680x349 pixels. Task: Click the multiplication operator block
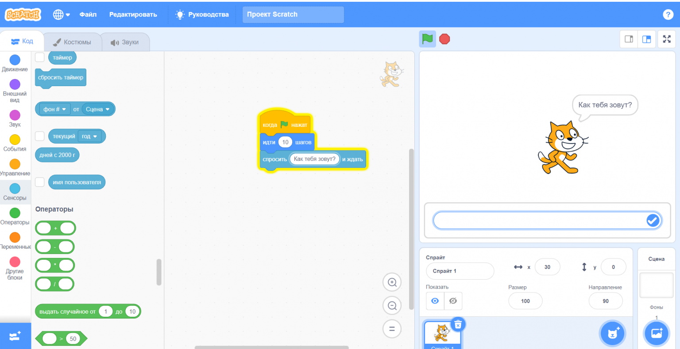[x=55, y=266]
